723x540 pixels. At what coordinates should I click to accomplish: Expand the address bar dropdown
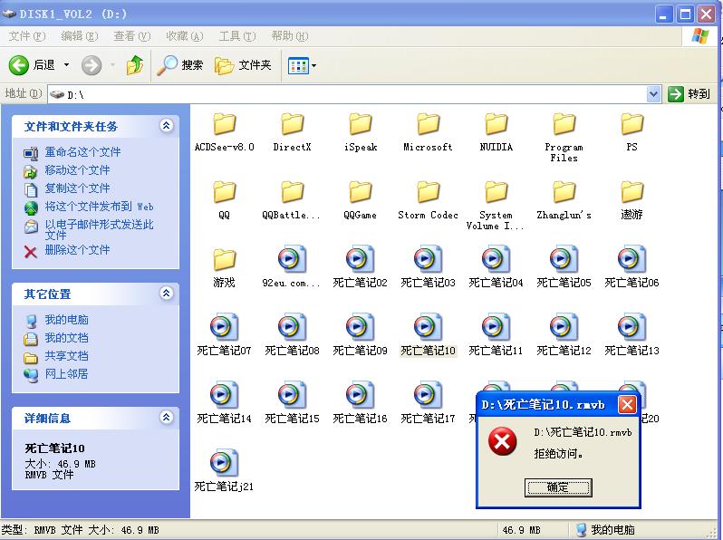(653, 94)
